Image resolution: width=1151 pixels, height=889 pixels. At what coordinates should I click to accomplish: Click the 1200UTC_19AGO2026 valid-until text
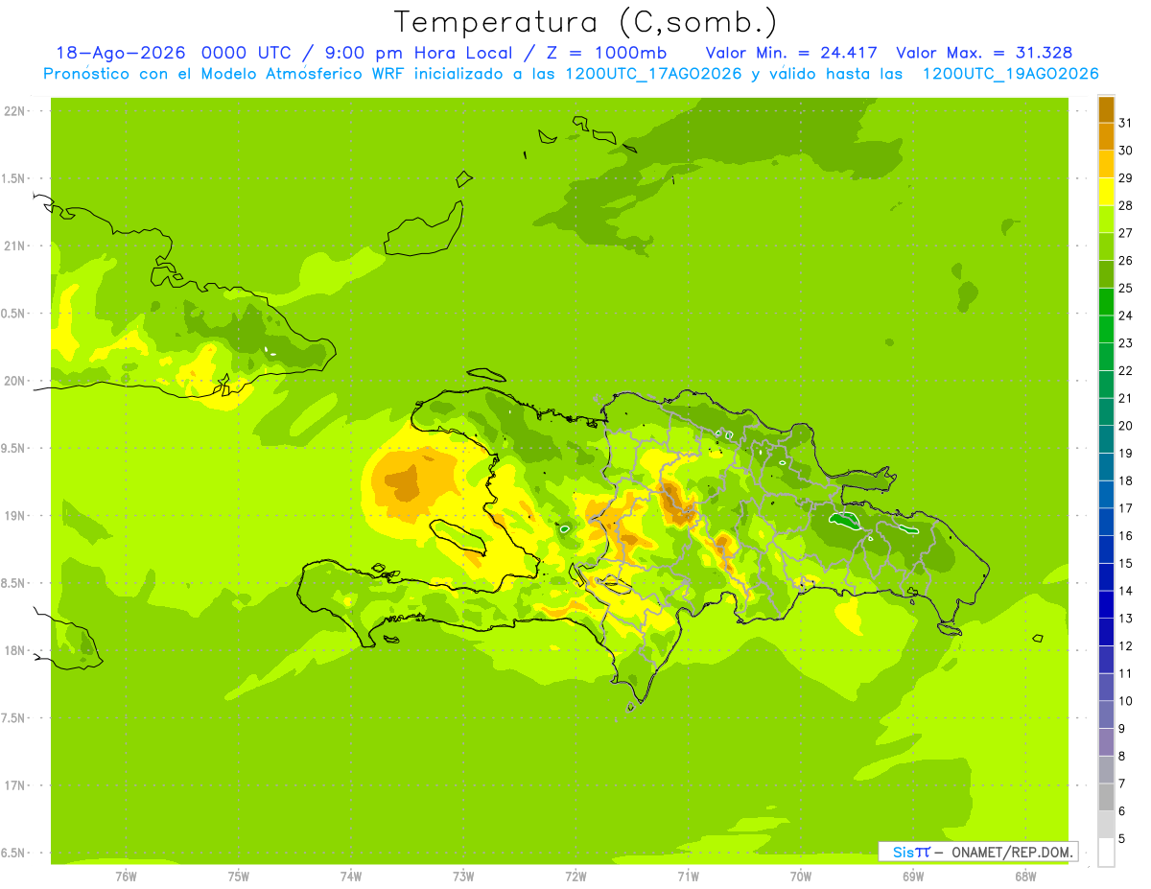pyautogui.click(x=1010, y=74)
